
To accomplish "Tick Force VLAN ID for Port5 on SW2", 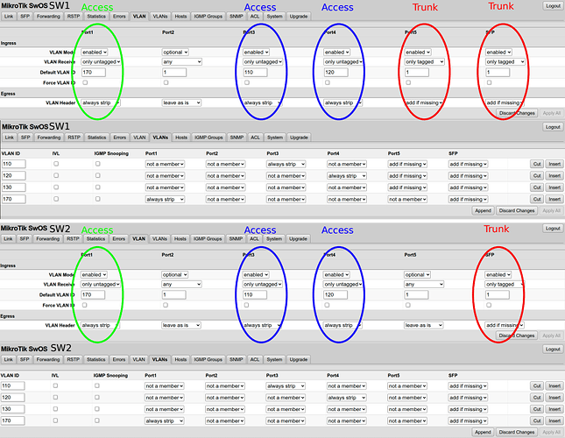I will pos(407,305).
